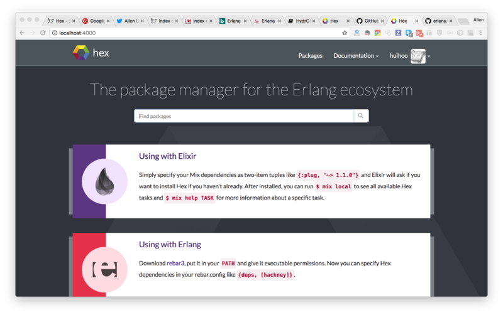Click the localhost:4000 address bar
The image size is (503, 315).
point(189,33)
